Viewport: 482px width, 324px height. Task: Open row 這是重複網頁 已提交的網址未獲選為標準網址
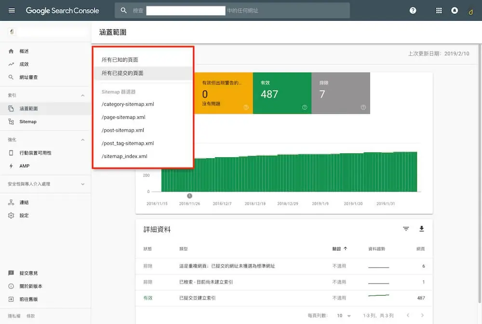(x=284, y=266)
